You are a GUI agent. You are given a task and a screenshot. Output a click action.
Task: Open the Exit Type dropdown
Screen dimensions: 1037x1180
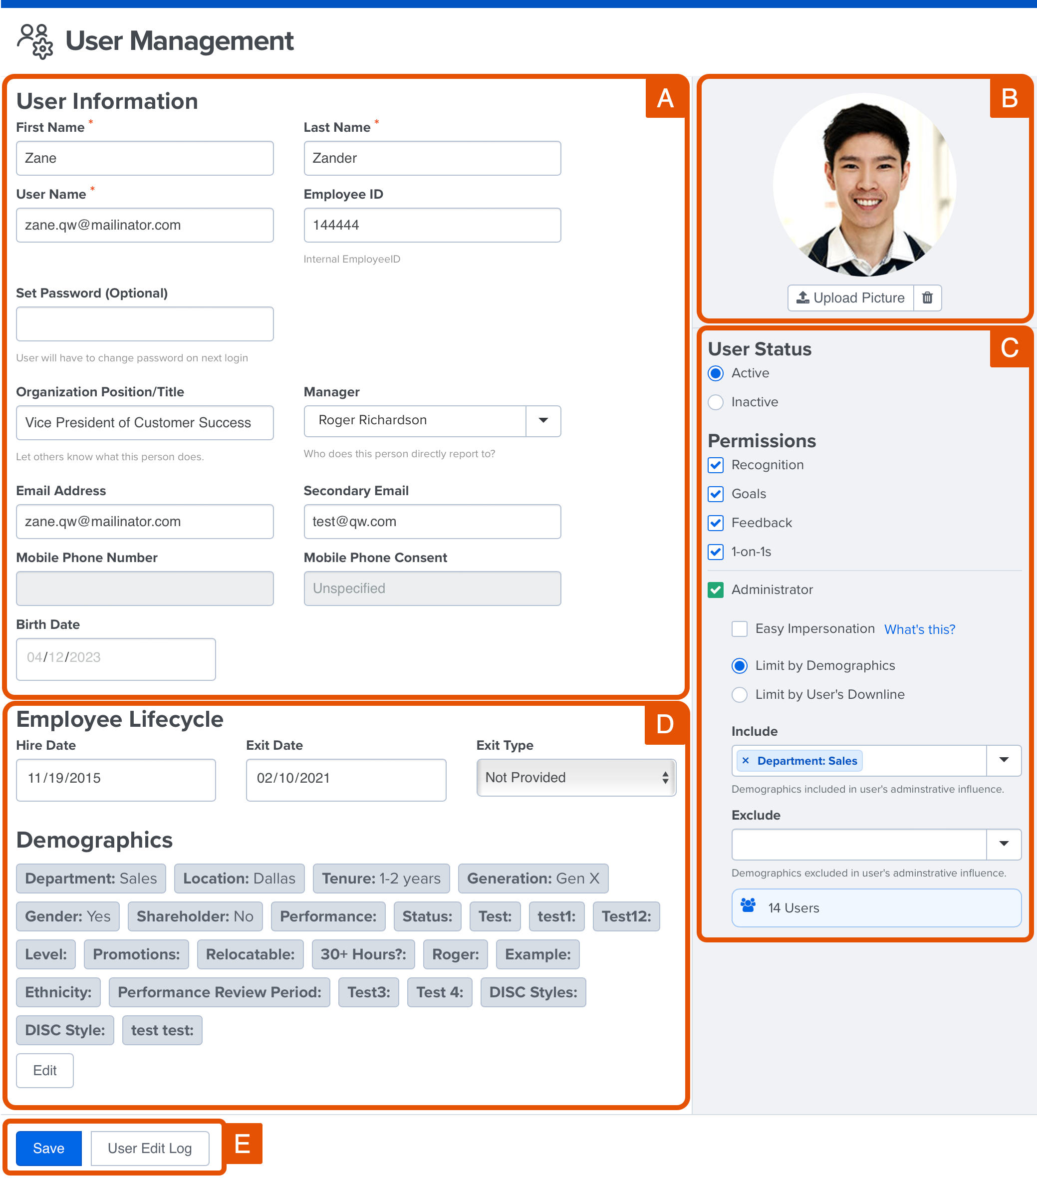tap(575, 778)
